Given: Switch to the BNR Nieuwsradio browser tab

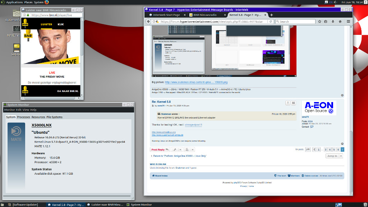Looking at the screenshot, I should click(205, 15).
